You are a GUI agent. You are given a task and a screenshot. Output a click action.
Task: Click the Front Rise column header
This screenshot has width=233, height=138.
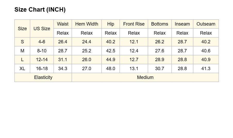[134, 24]
